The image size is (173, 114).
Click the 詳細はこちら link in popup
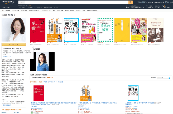pos(7,57)
